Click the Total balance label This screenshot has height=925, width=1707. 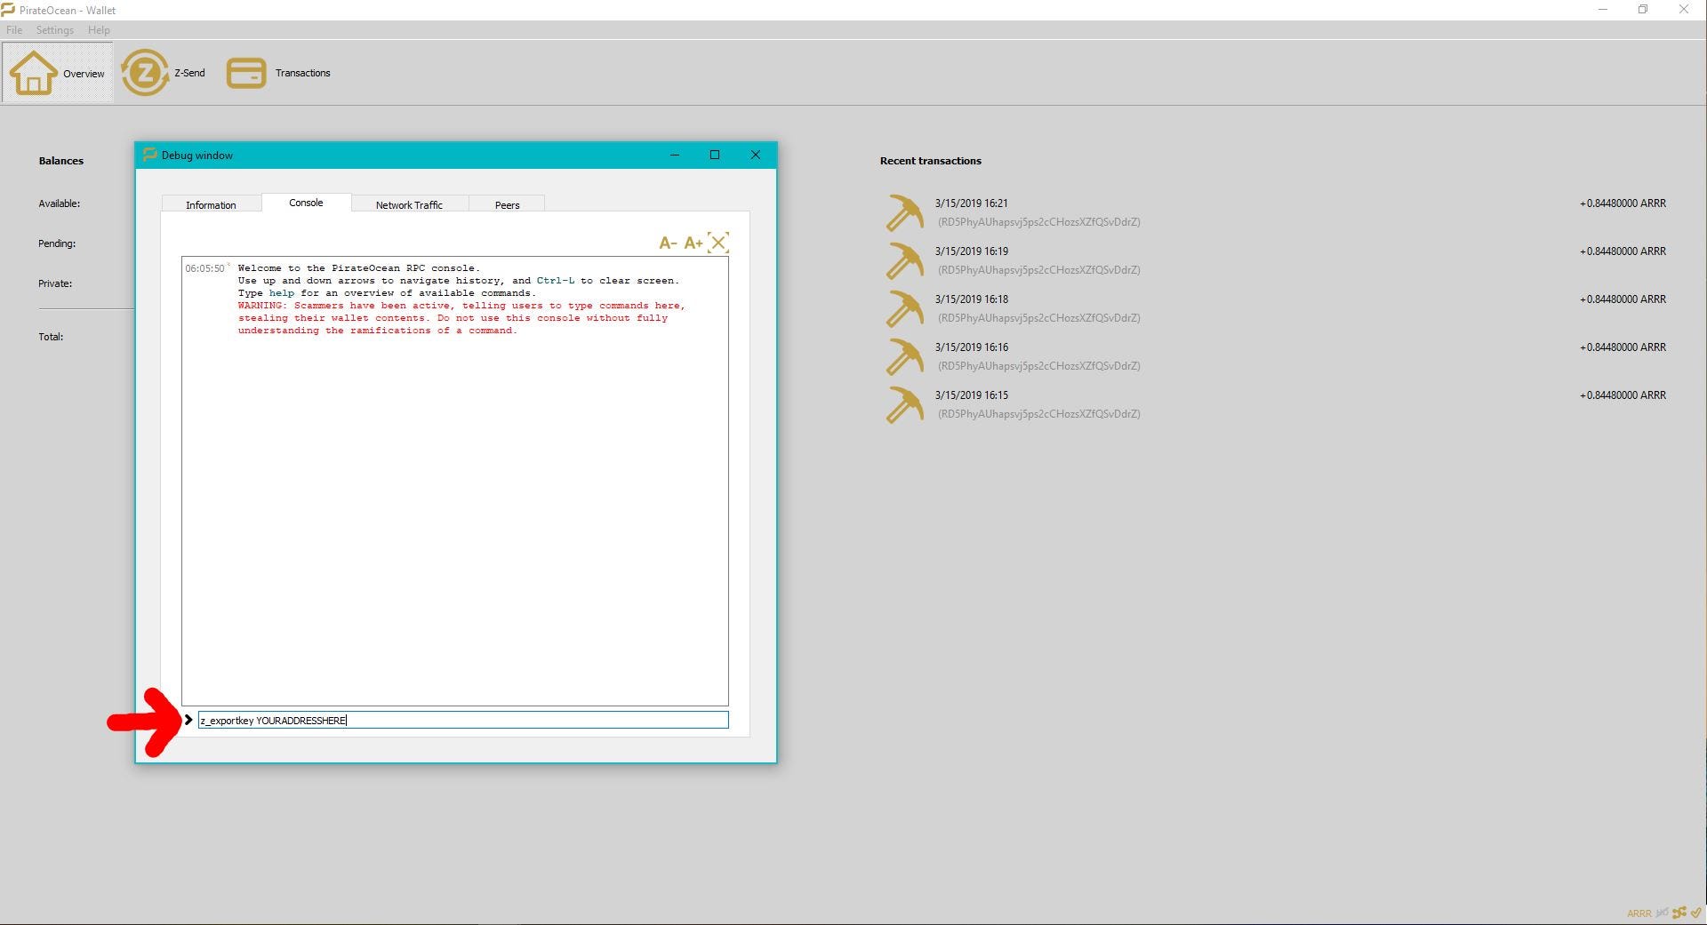(51, 337)
